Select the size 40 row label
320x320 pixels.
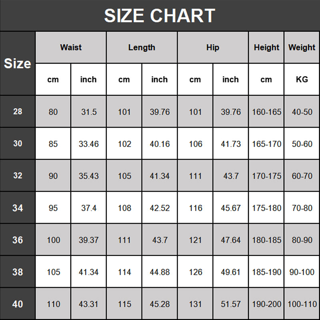(x=18, y=304)
